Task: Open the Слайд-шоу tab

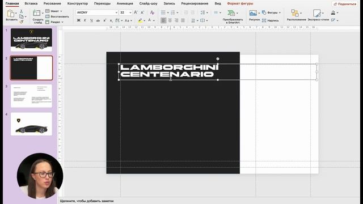Action: tap(148, 3)
